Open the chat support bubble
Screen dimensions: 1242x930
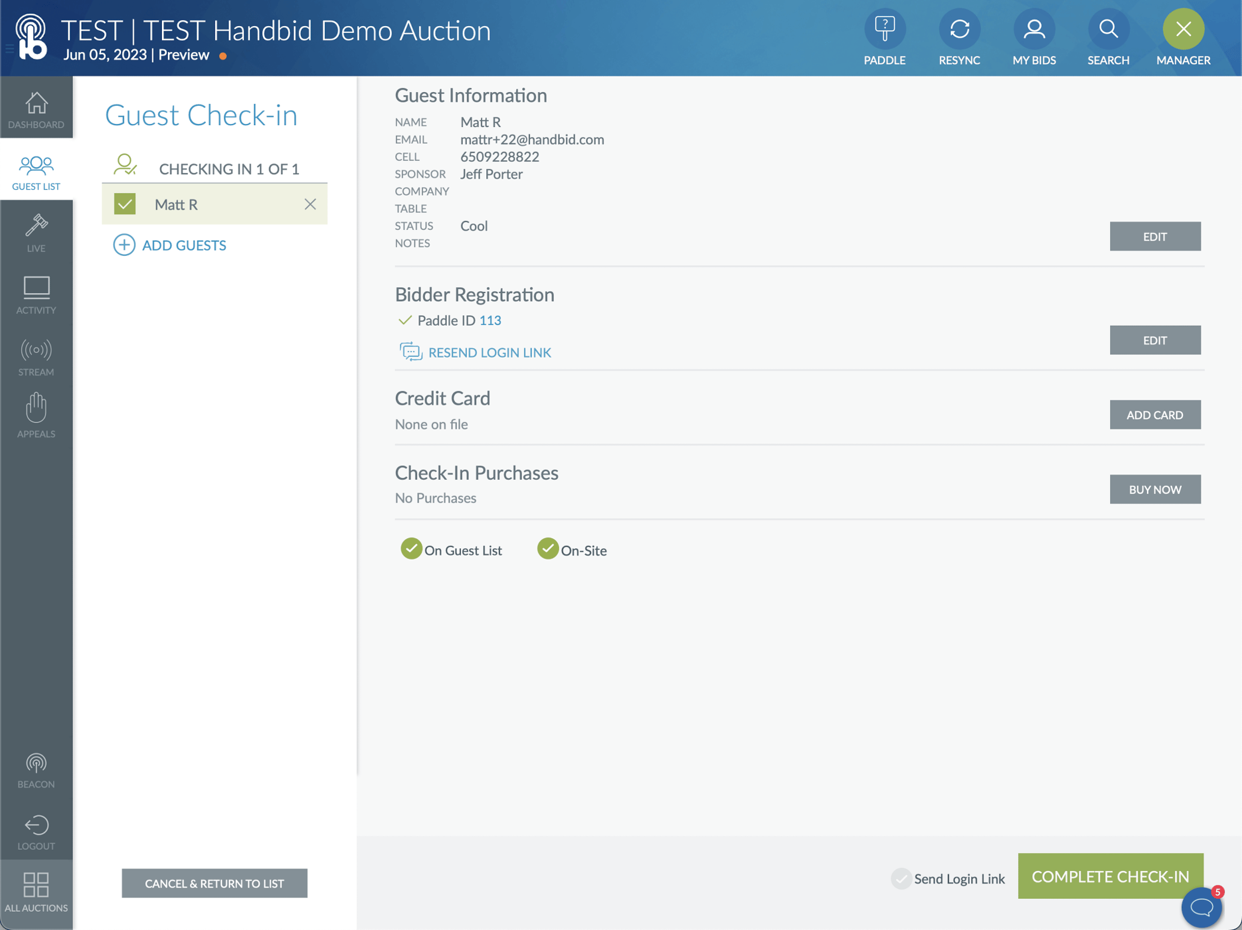click(1201, 907)
